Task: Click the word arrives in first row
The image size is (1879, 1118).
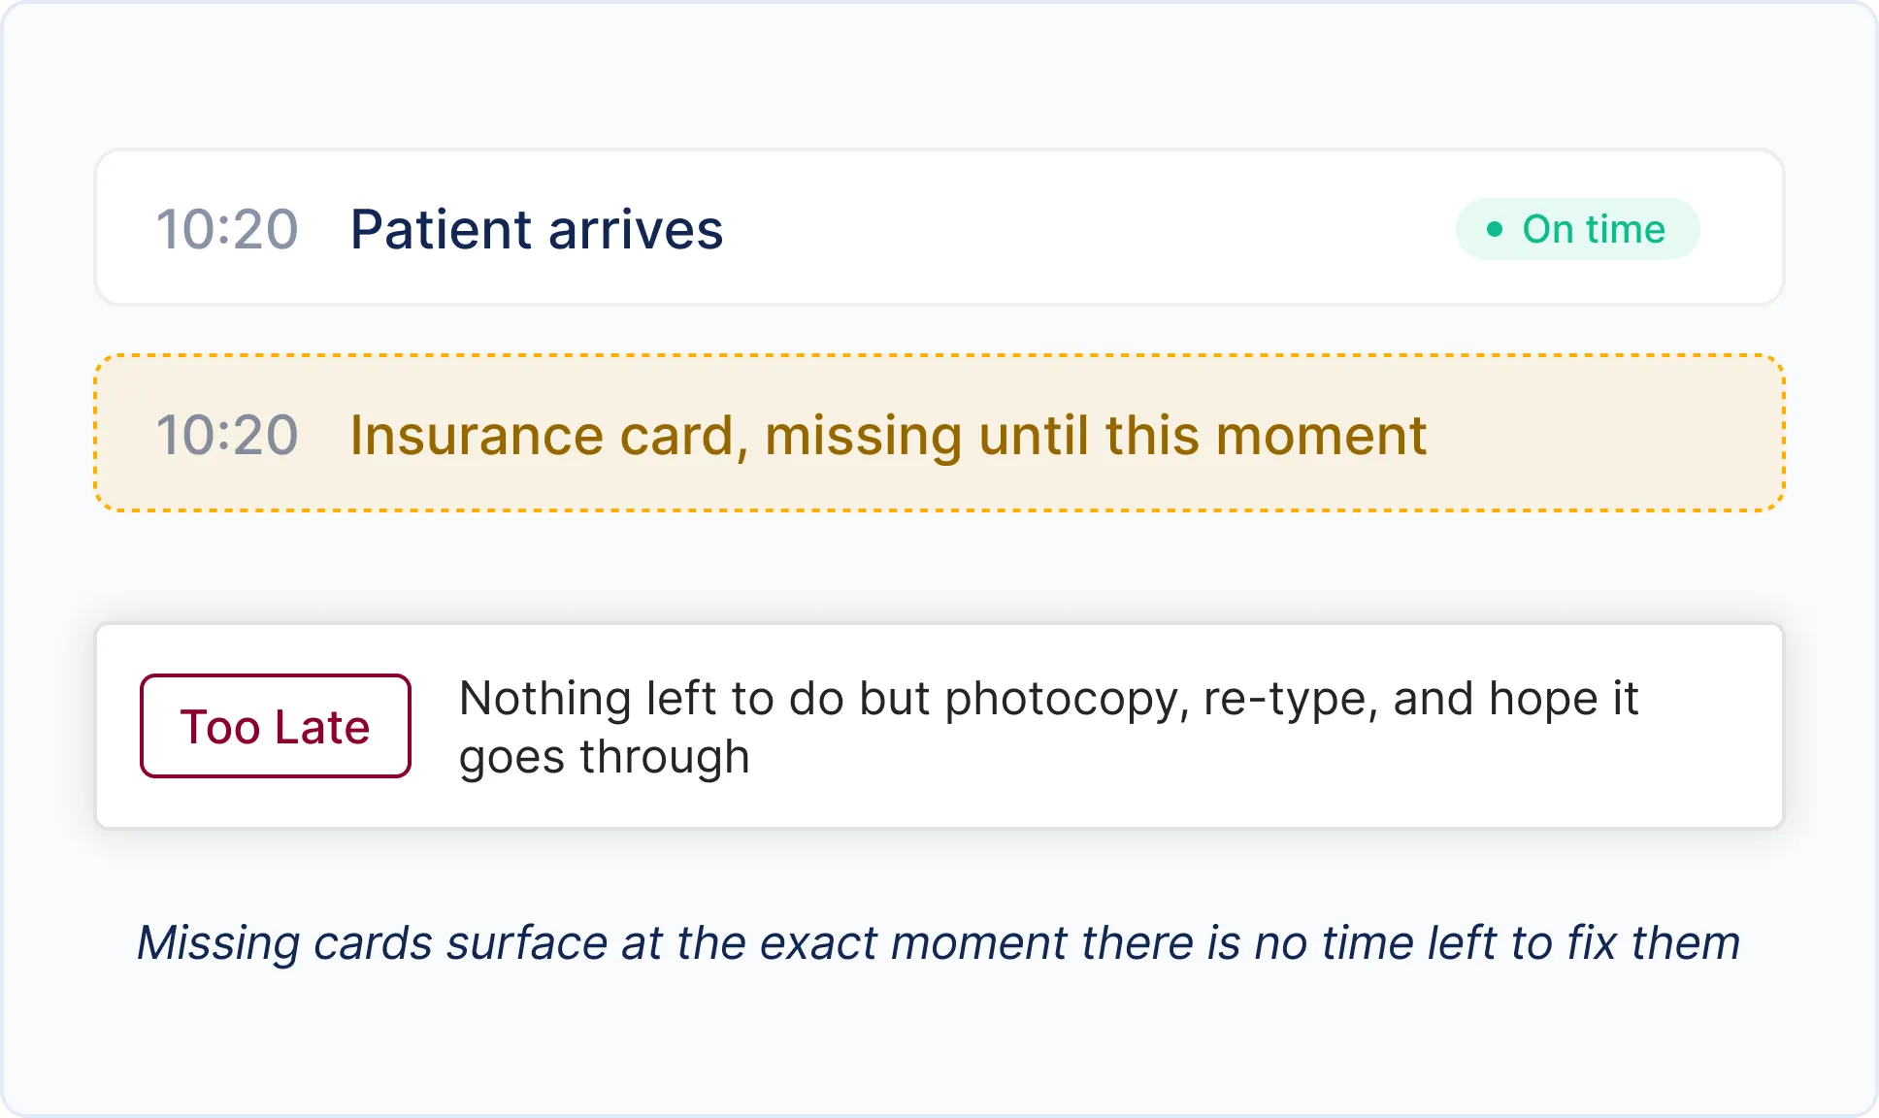Action: click(636, 230)
